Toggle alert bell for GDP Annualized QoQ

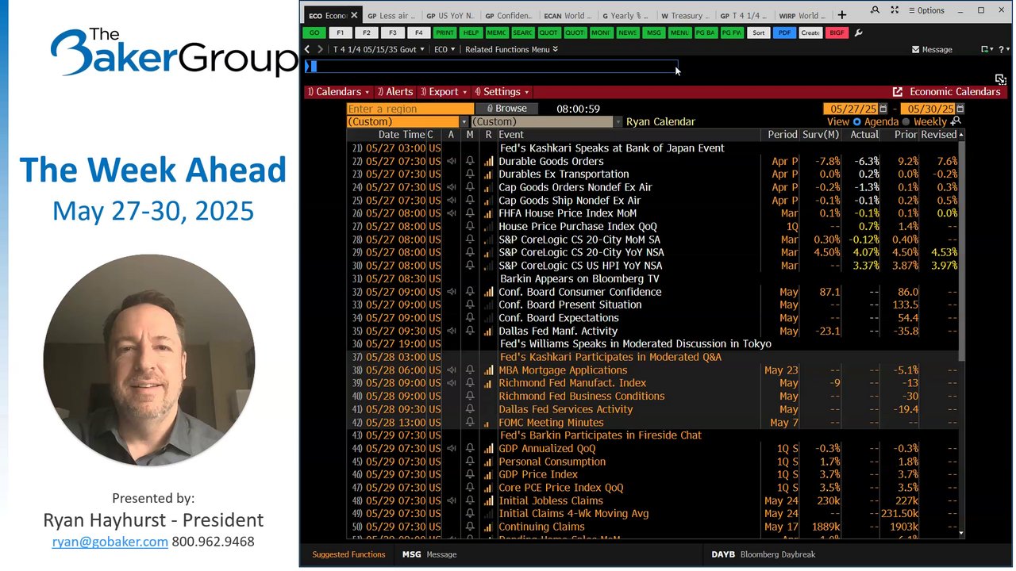click(x=470, y=449)
